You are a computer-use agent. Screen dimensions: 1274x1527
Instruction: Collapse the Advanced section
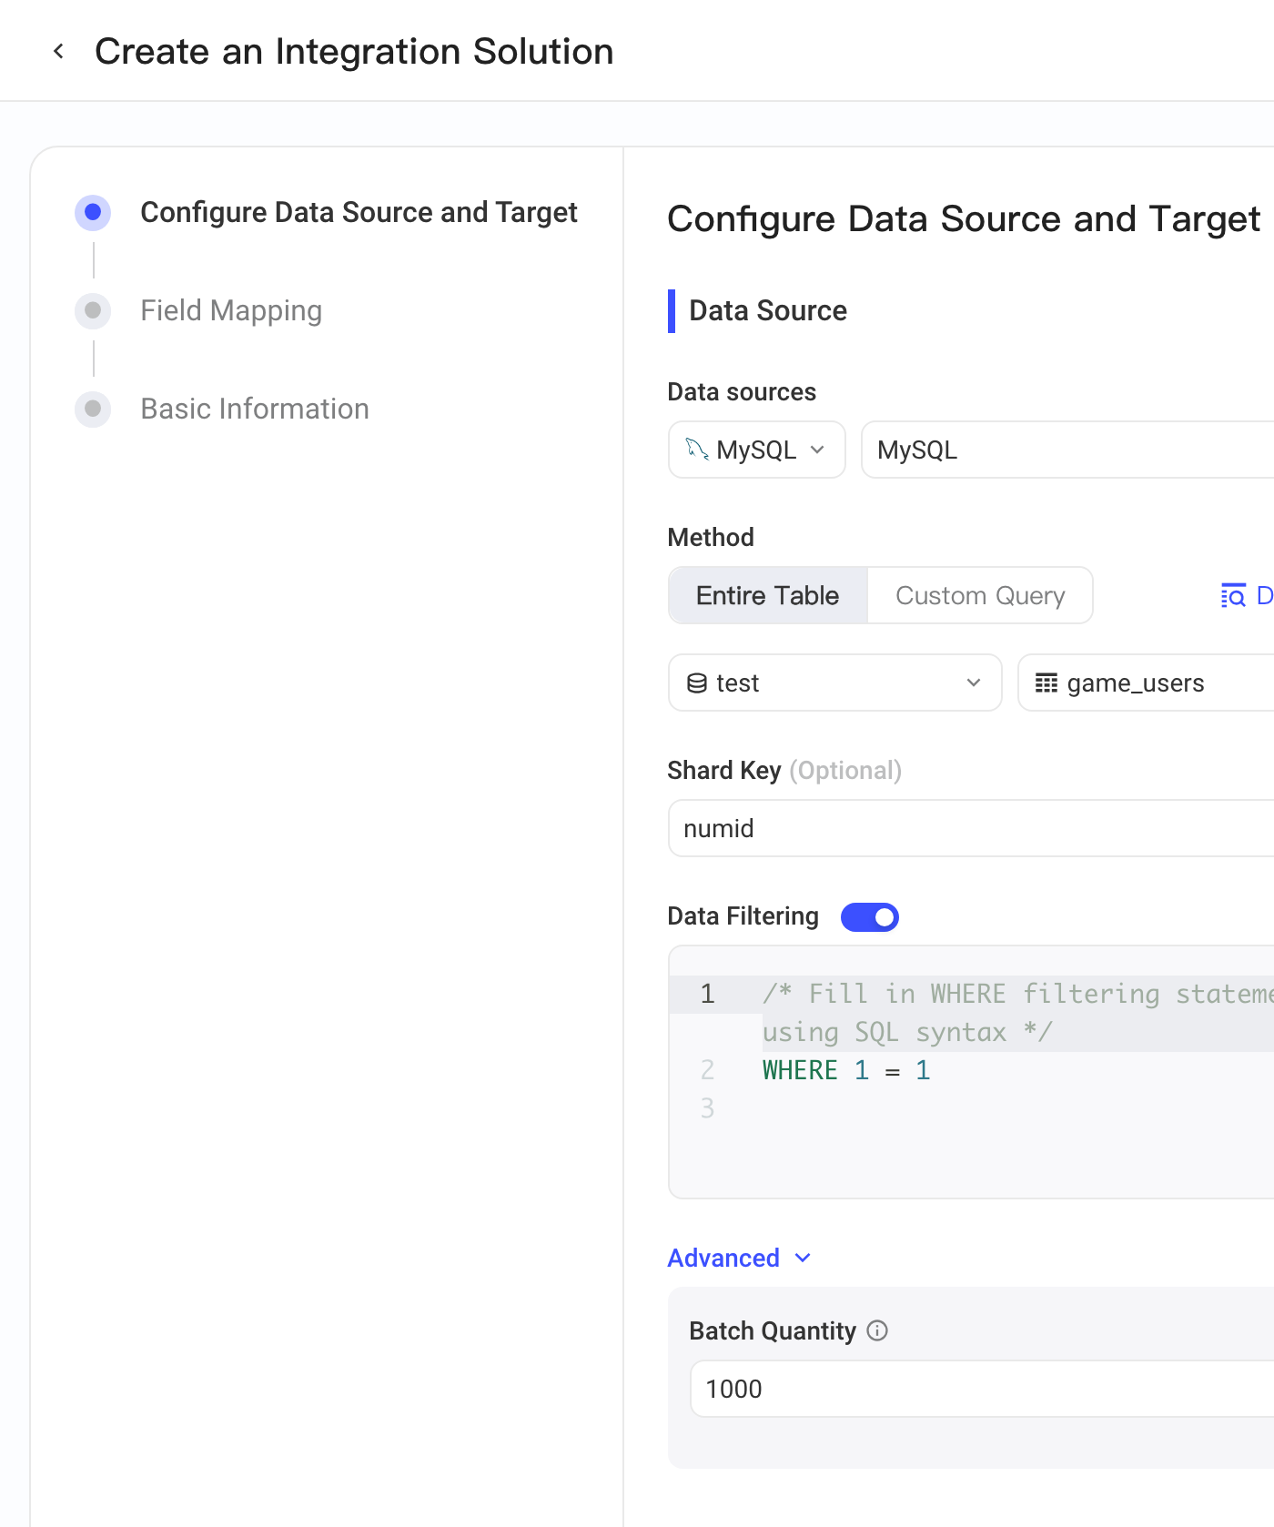[x=739, y=1258]
